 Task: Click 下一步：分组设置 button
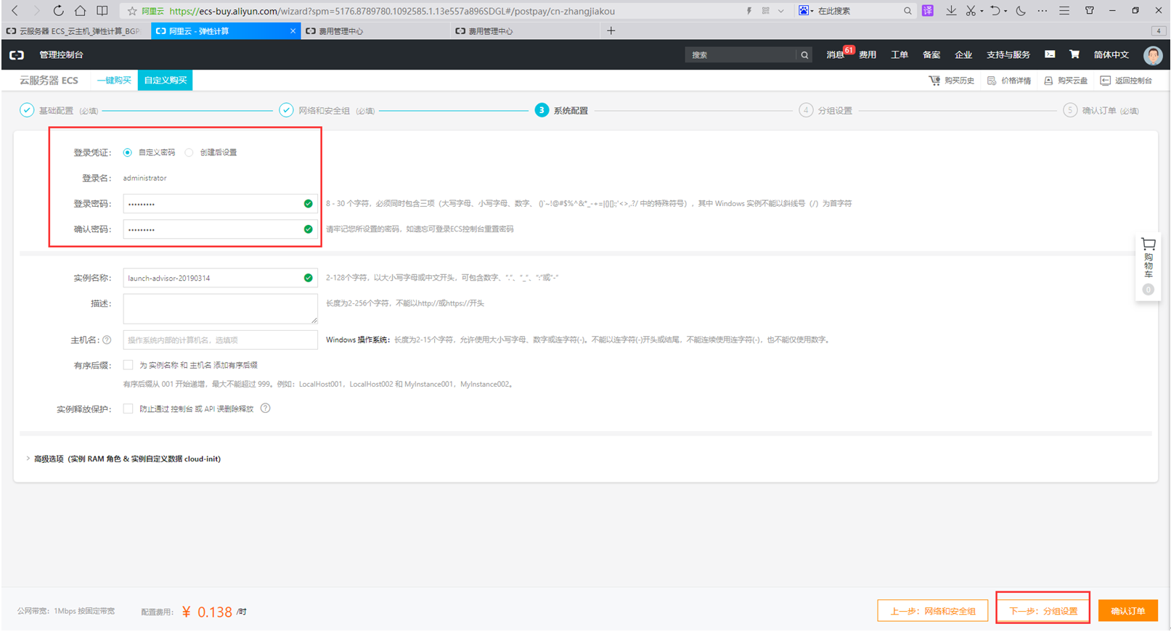1043,611
